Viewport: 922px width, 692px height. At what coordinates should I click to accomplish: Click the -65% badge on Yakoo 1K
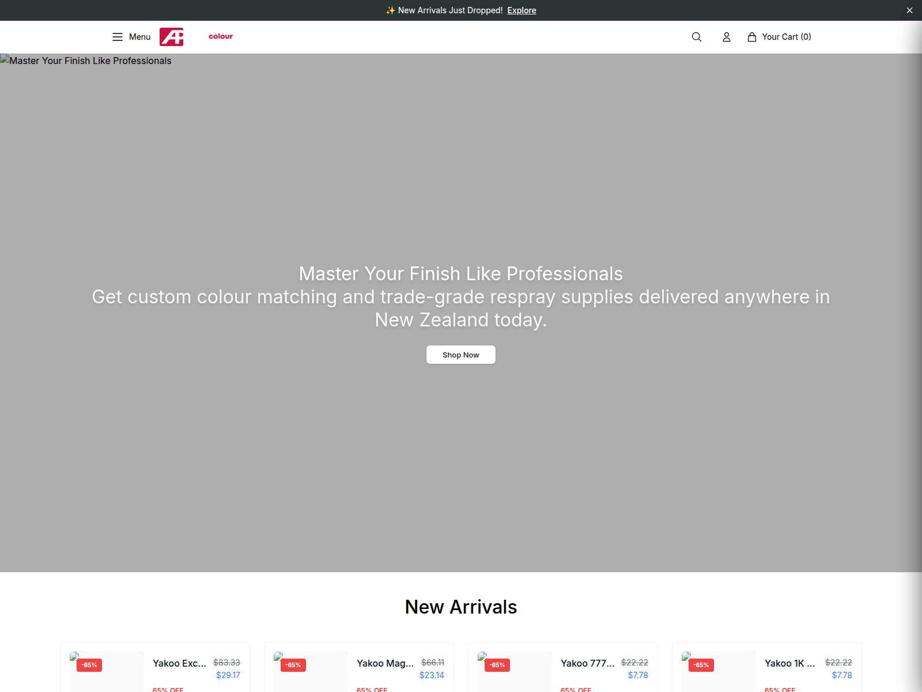click(701, 665)
